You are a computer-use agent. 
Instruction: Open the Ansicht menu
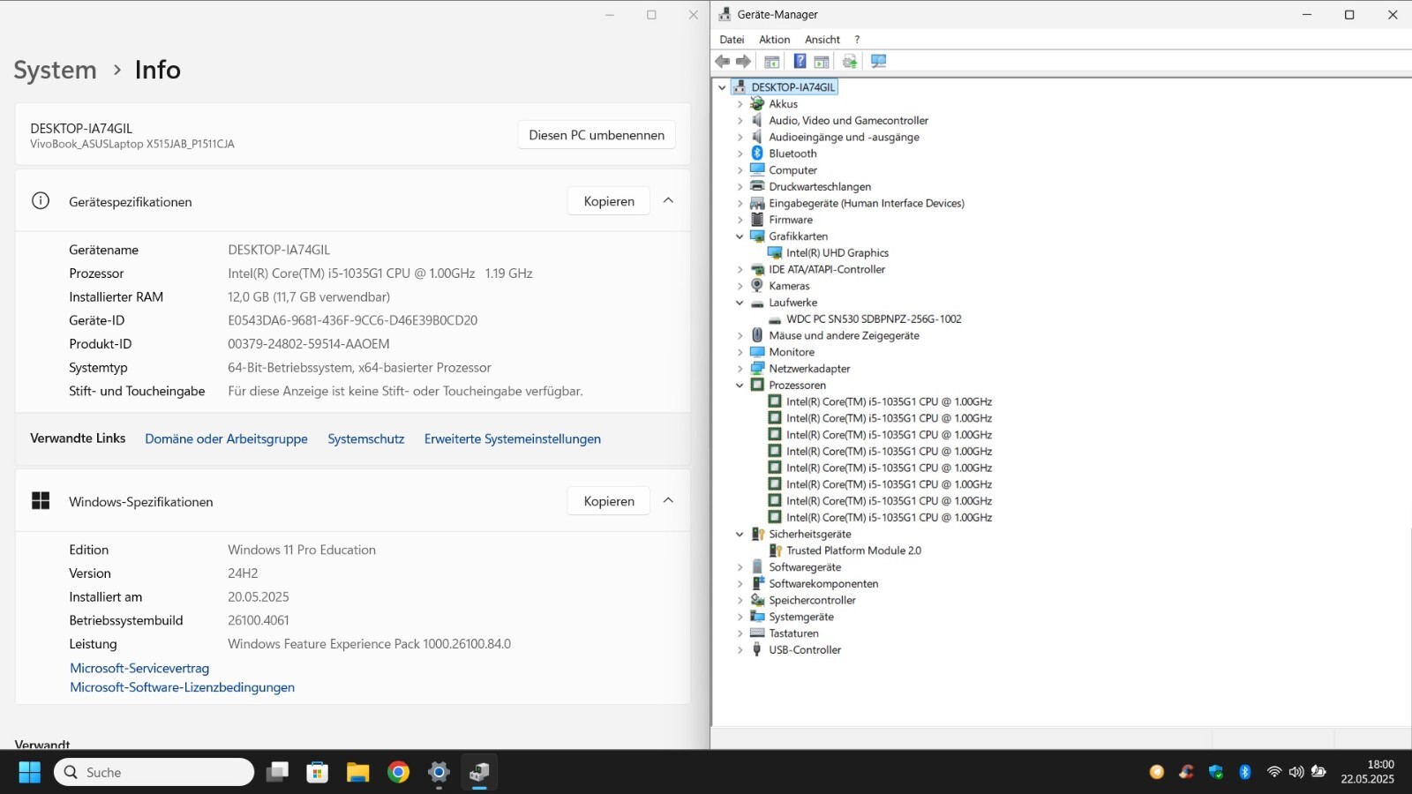[822, 40]
